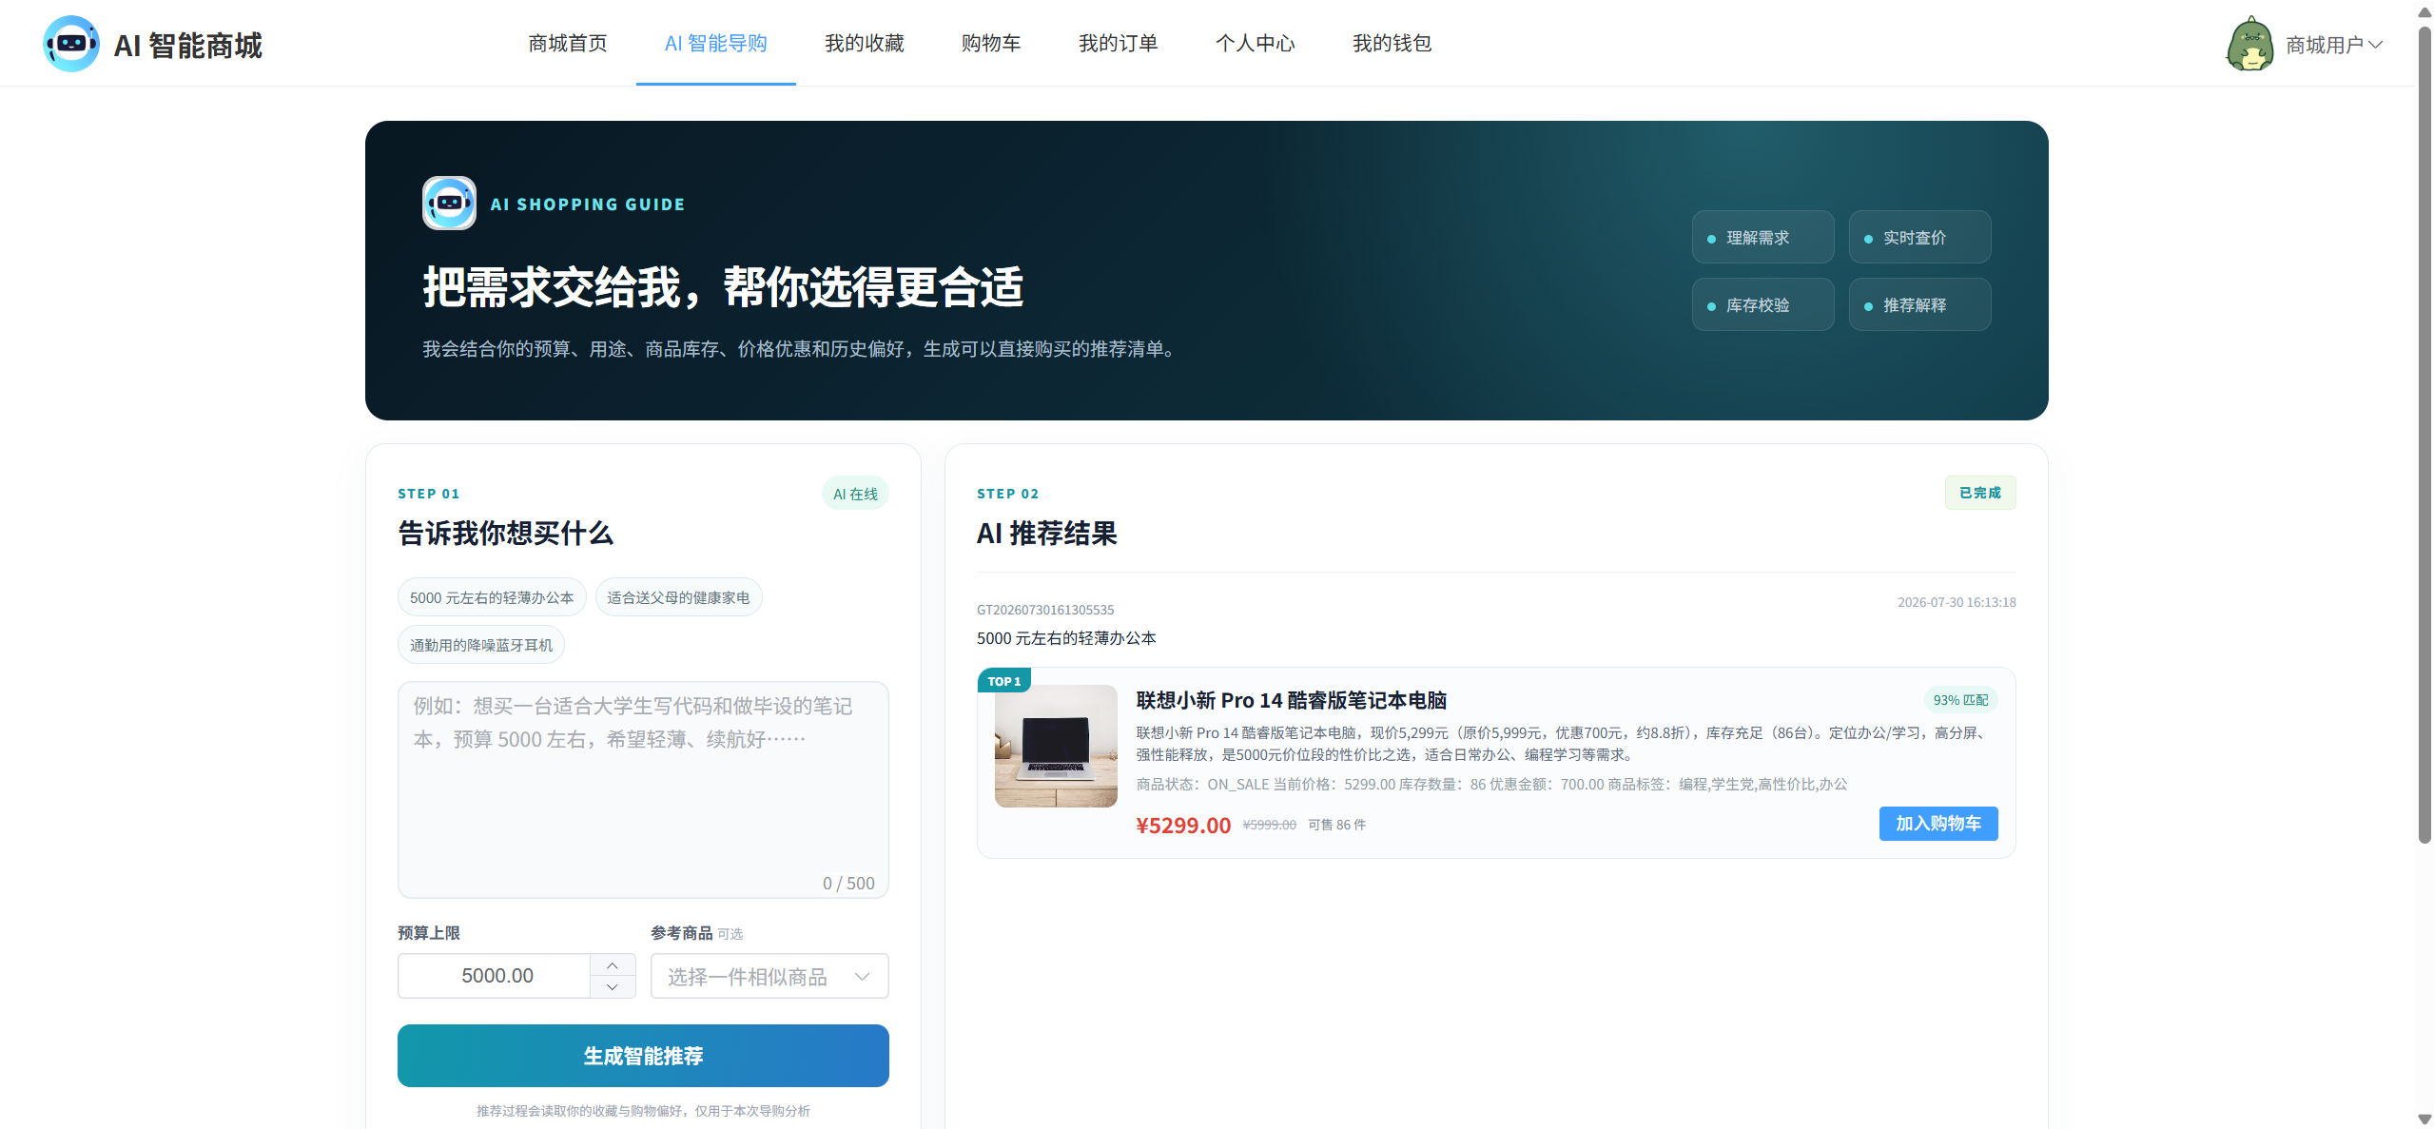The height and width of the screenshot is (1129, 2434).
Task: Click the 商品状态 ON_SALE details line
Action: click(1491, 784)
